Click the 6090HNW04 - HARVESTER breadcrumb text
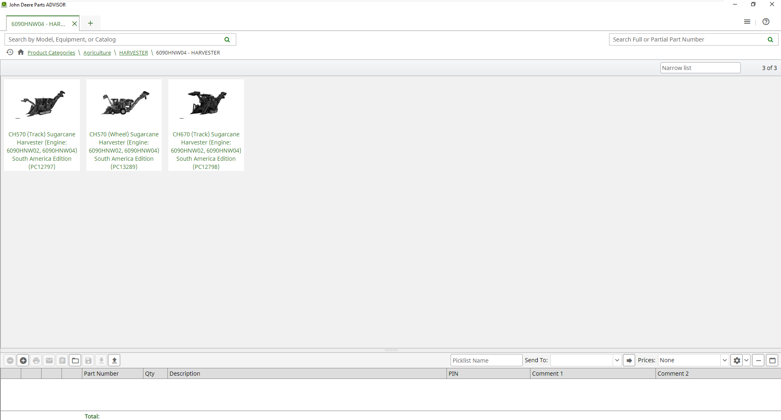 pos(188,53)
